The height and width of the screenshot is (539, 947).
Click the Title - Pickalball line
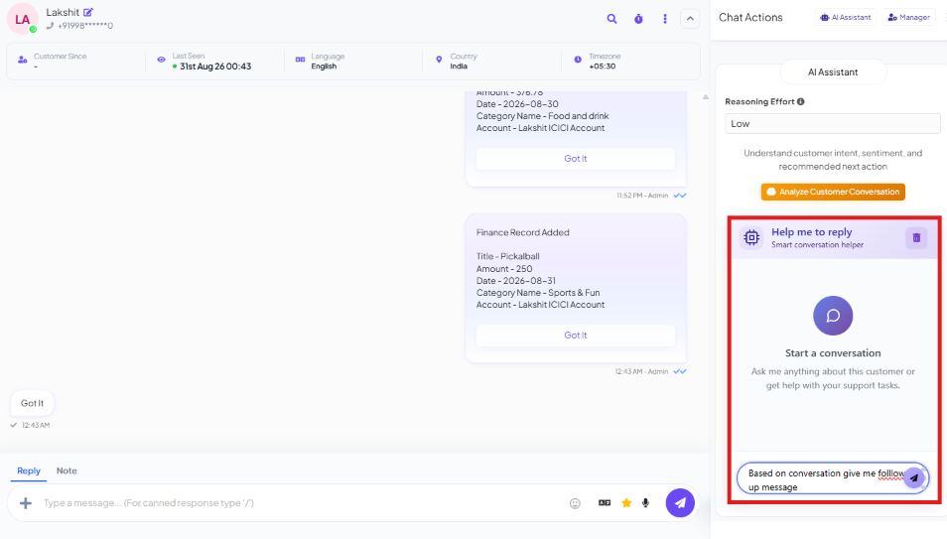coord(508,256)
